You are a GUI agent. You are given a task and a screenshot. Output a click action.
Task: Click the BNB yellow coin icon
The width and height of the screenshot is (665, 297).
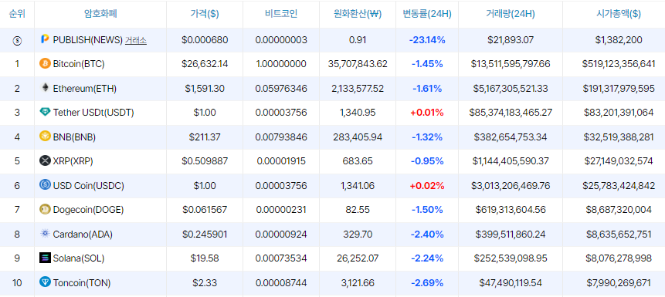tap(45, 137)
